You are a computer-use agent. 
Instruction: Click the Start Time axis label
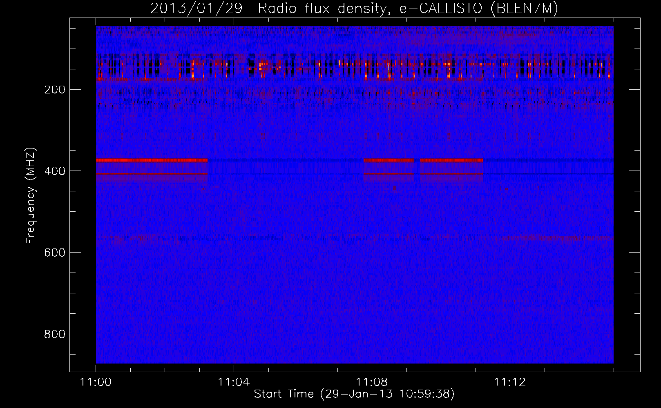354,394
